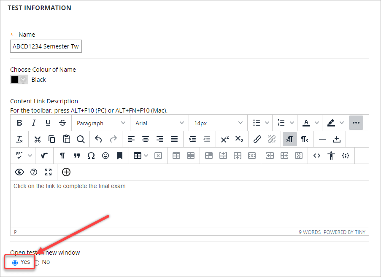Toggle the editor to fullscreen mode
The width and height of the screenshot is (381, 277).
tap(48, 172)
